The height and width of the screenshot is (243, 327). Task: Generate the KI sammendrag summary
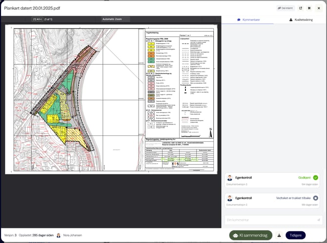coord(250,235)
